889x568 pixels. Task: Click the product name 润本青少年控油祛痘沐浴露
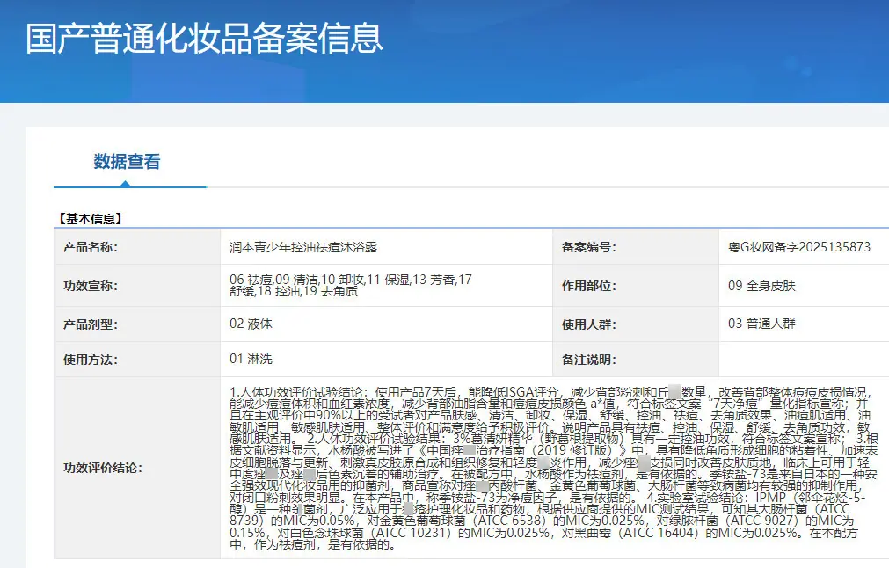(303, 247)
